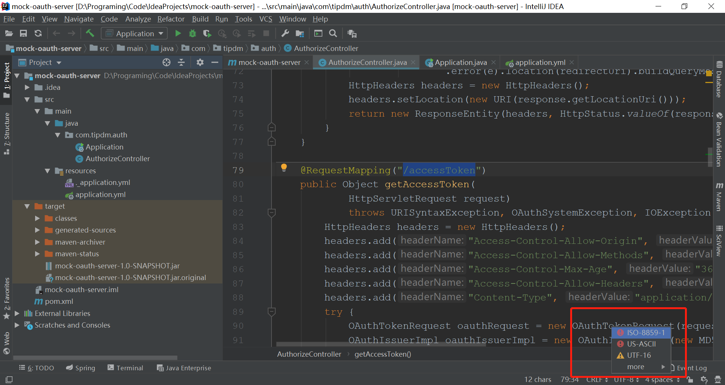The width and height of the screenshot is (725, 385).
Task: Open Project Structure folder icon
Action: (x=300, y=34)
